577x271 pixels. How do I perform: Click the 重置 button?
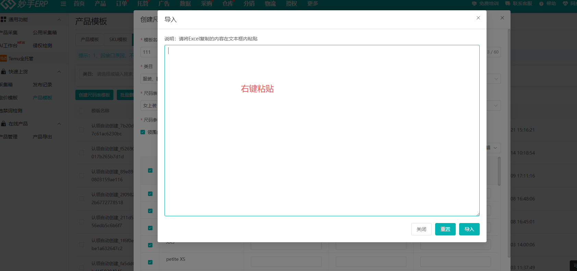pos(445,229)
